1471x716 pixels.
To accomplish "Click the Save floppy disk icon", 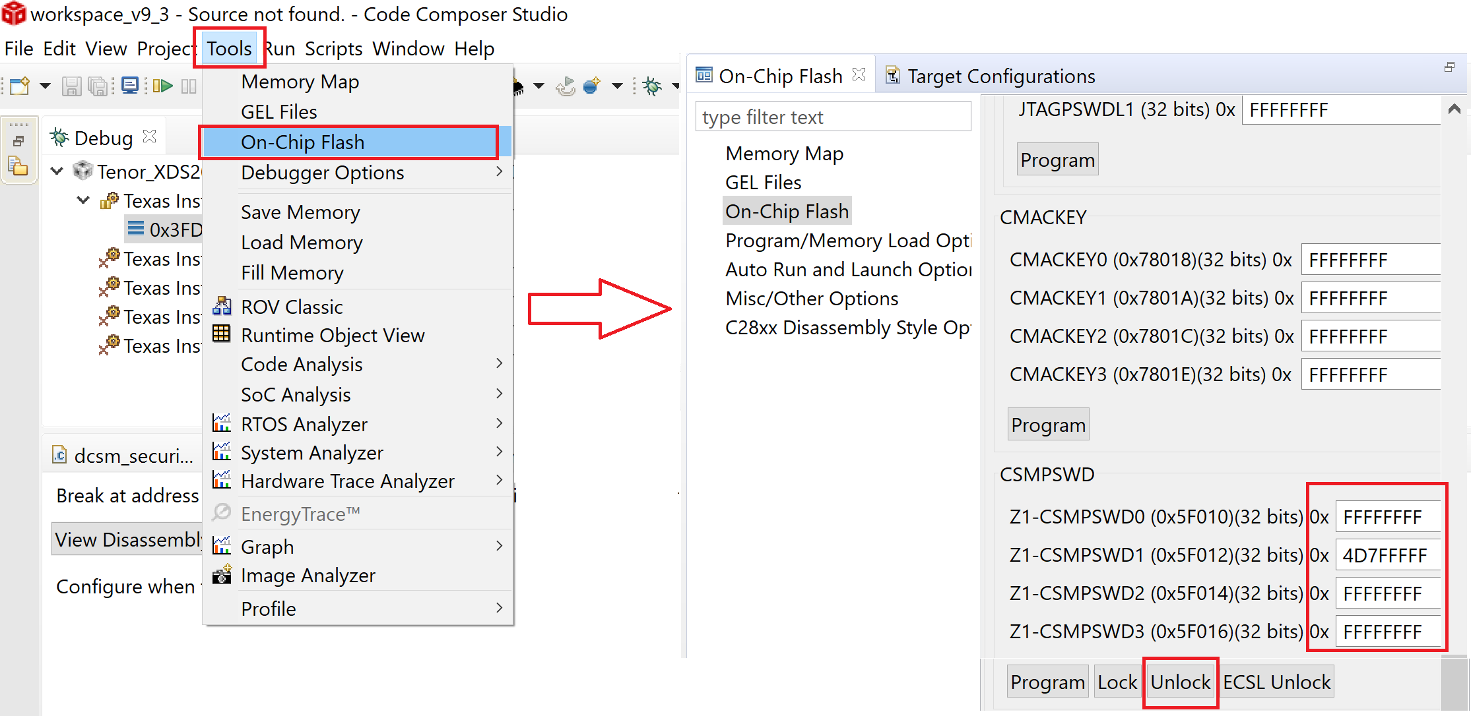I will tap(71, 86).
